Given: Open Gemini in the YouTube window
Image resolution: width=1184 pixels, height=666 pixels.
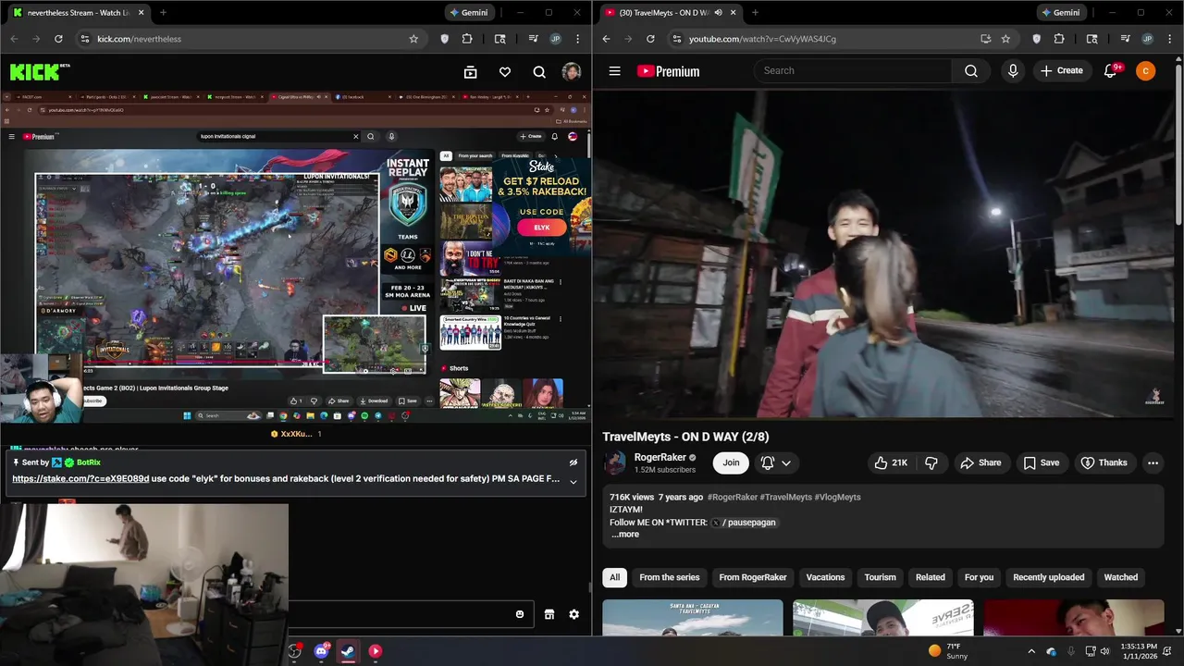Looking at the screenshot, I should (1059, 13).
